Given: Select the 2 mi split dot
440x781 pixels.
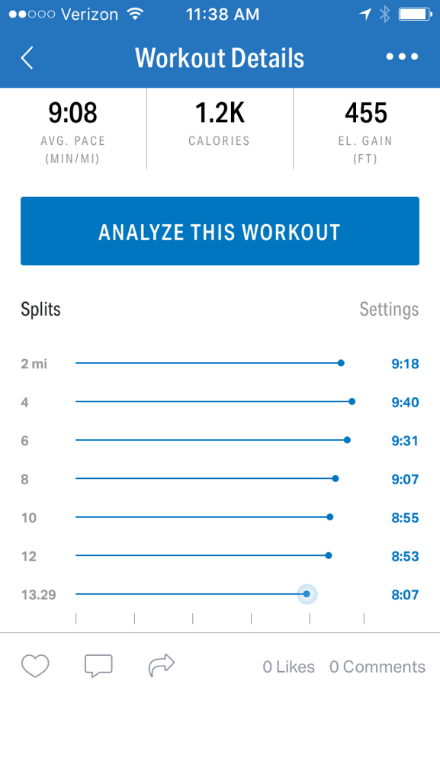Looking at the screenshot, I should pyautogui.click(x=341, y=363).
